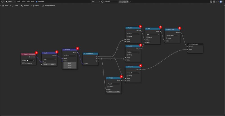This screenshot has width=225, height=116.
Task: Click the Multiply -1.000 value field
Action: [114, 92]
